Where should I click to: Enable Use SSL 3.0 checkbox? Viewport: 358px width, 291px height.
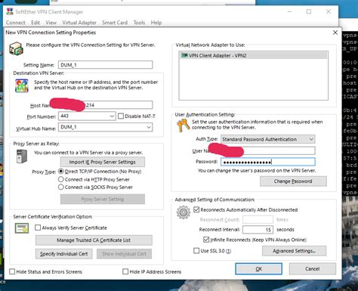(x=196, y=251)
